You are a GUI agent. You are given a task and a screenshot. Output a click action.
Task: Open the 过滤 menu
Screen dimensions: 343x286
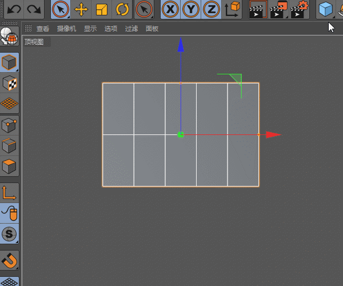point(131,29)
